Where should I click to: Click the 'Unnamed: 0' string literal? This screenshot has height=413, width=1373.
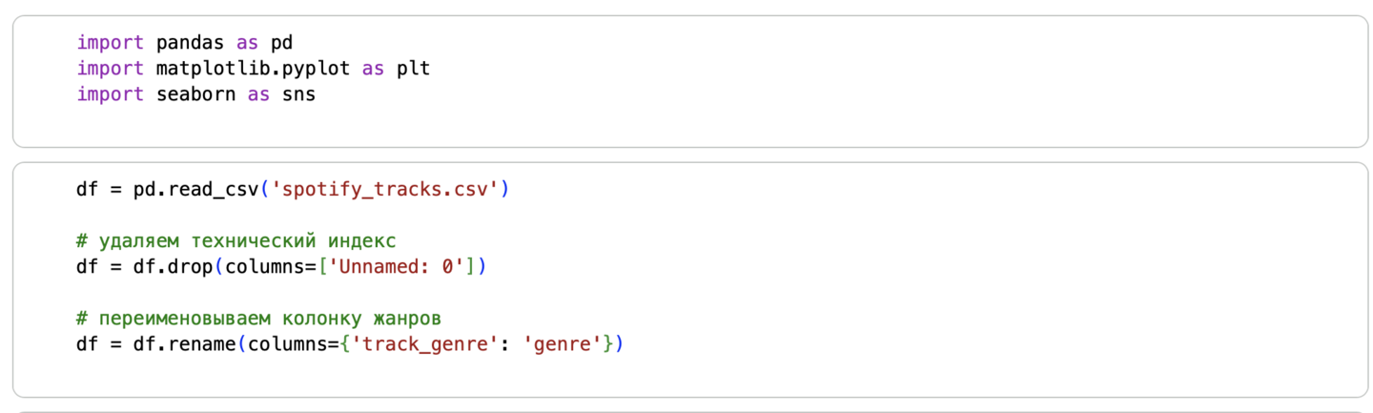(408, 266)
